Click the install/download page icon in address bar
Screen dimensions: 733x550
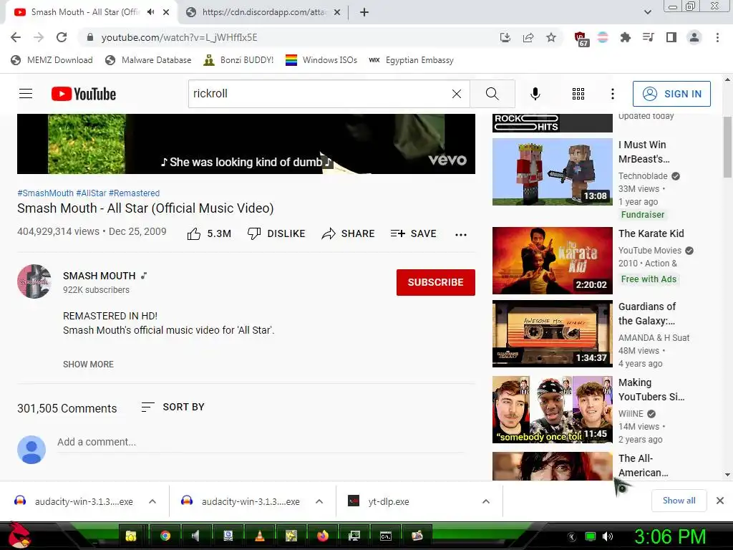(505, 37)
